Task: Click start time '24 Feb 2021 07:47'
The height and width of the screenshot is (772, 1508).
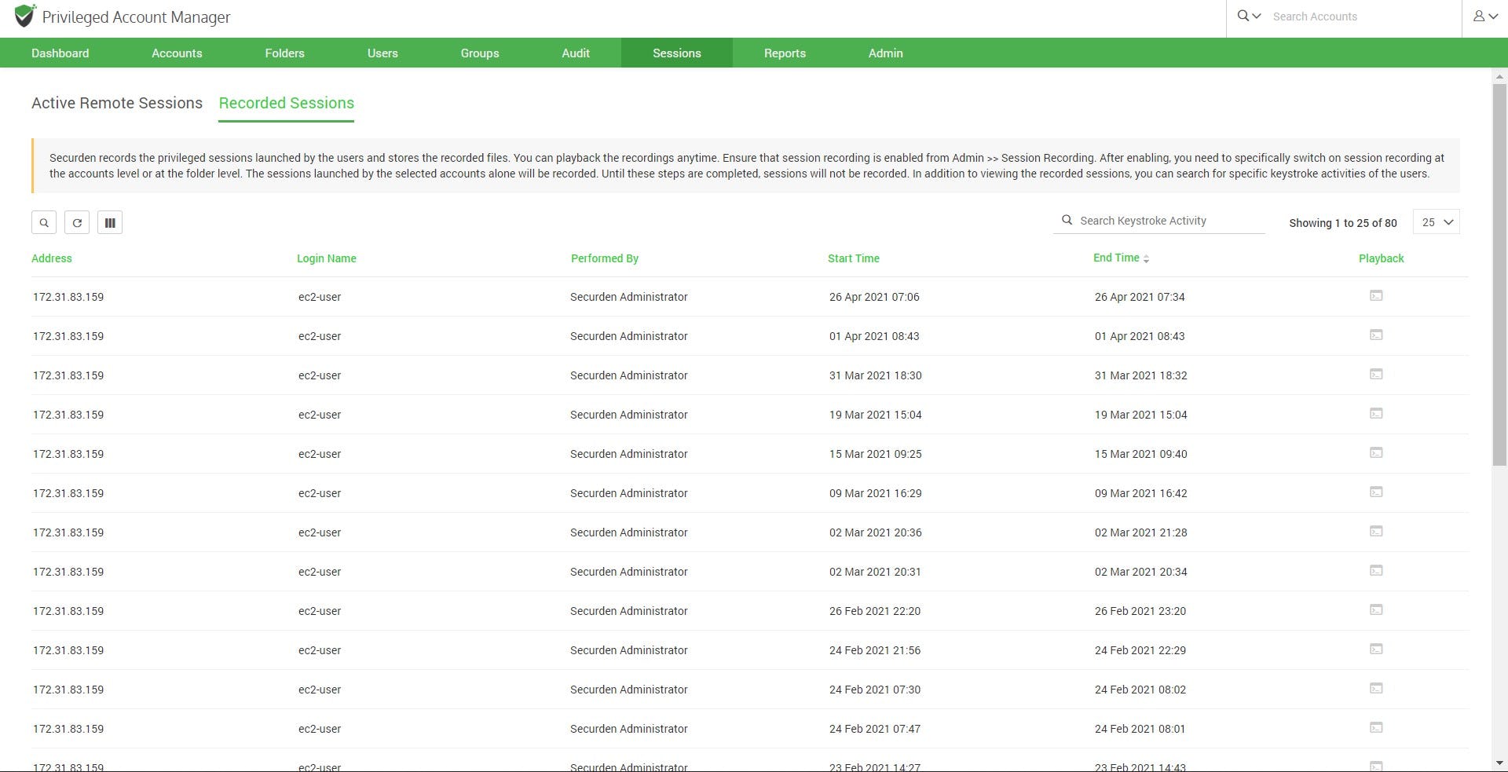Action: pyautogui.click(x=875, y=729)
